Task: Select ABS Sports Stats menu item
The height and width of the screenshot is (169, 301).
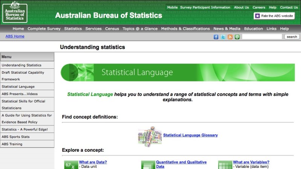Action: click(x=27, y=137)
